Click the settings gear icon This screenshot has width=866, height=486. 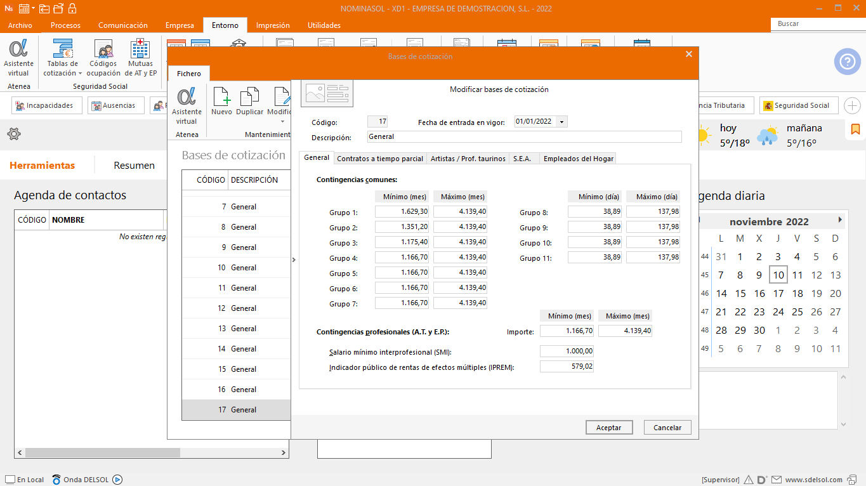(14, 134)
